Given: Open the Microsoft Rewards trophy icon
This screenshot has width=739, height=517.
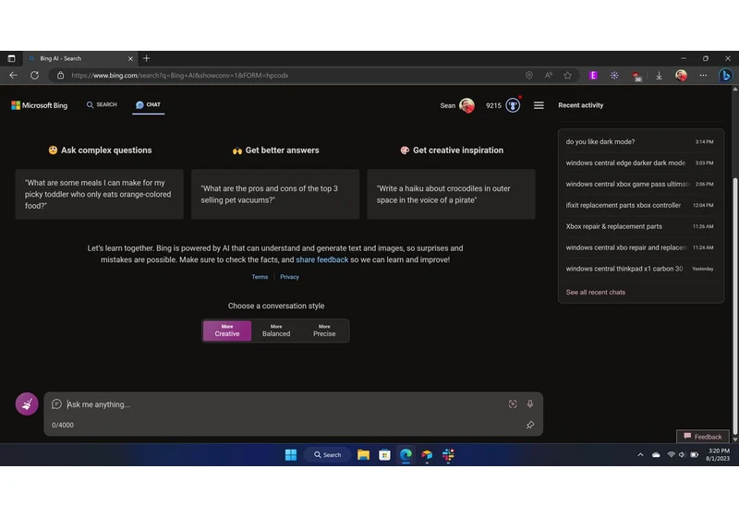Looking at the screenshot, I should [x=513, y=105].
